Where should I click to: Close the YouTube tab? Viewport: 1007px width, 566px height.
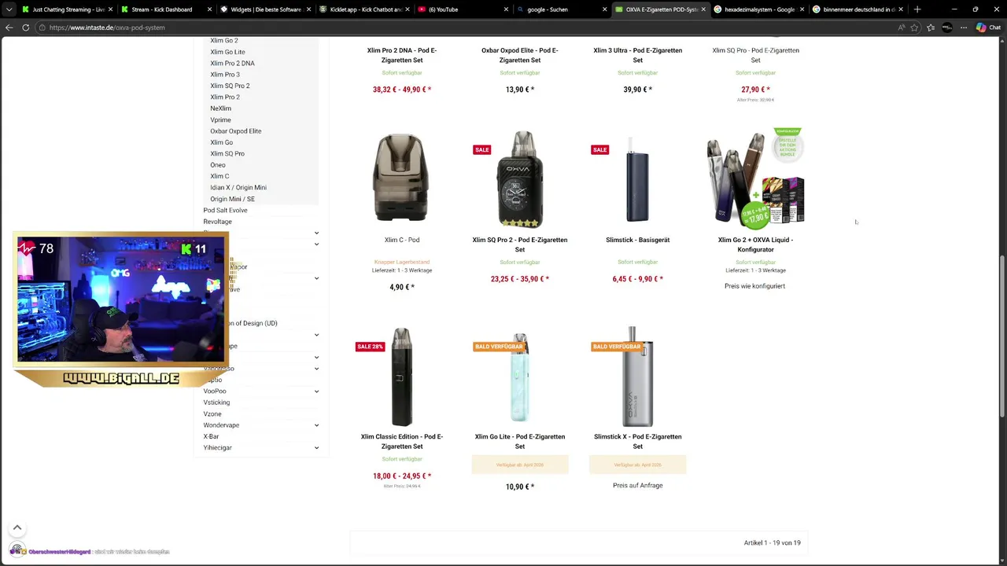click(x=505, y=9)
